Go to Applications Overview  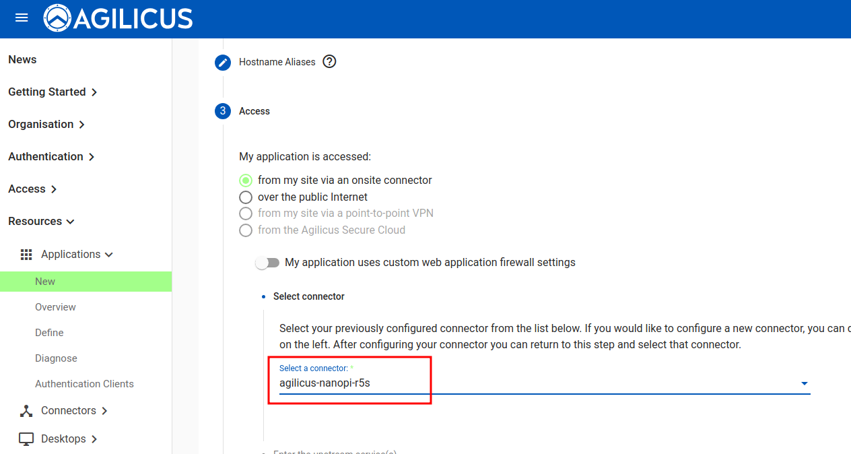tap(55, 307)
